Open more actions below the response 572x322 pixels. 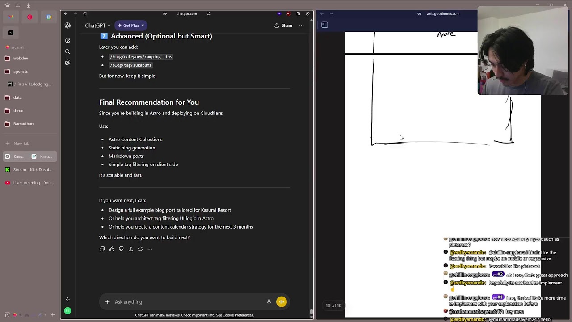click(150, 249)
